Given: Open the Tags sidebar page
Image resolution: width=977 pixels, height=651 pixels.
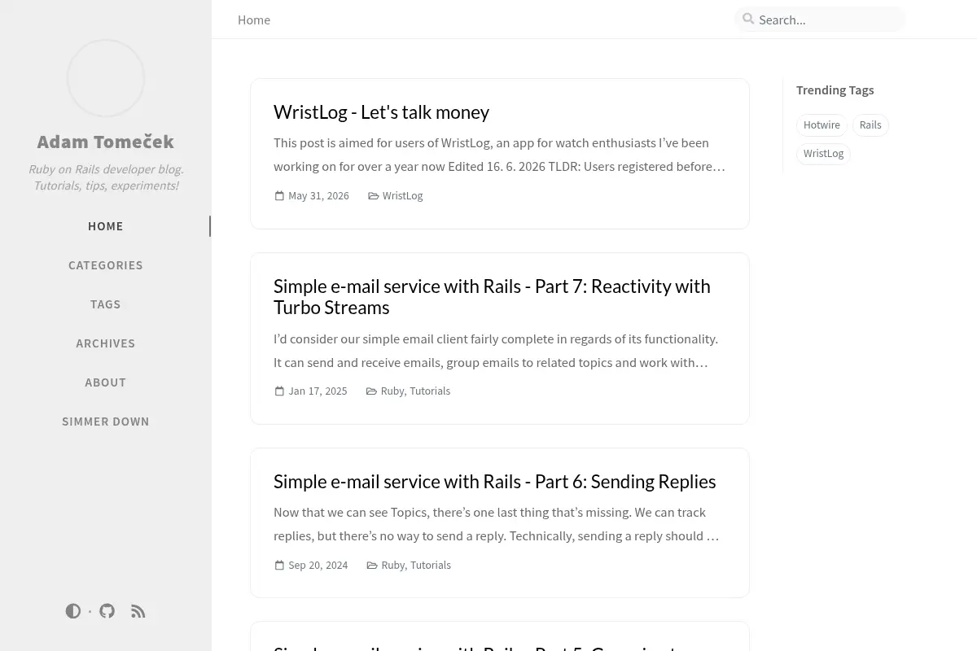Looking at the screenshot, I should (106, 304).
